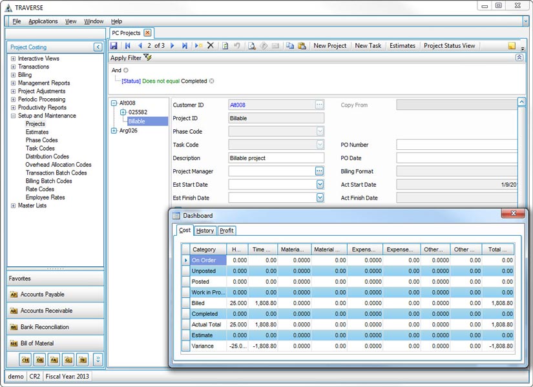The image size is (533, 387).
Task: Click the New Project button
Action: tap(331, 45)
